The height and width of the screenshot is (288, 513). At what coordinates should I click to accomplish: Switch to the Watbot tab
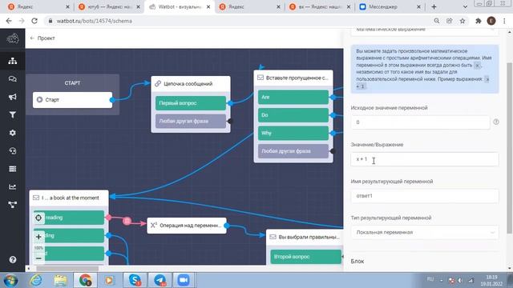tap(180, 6)
